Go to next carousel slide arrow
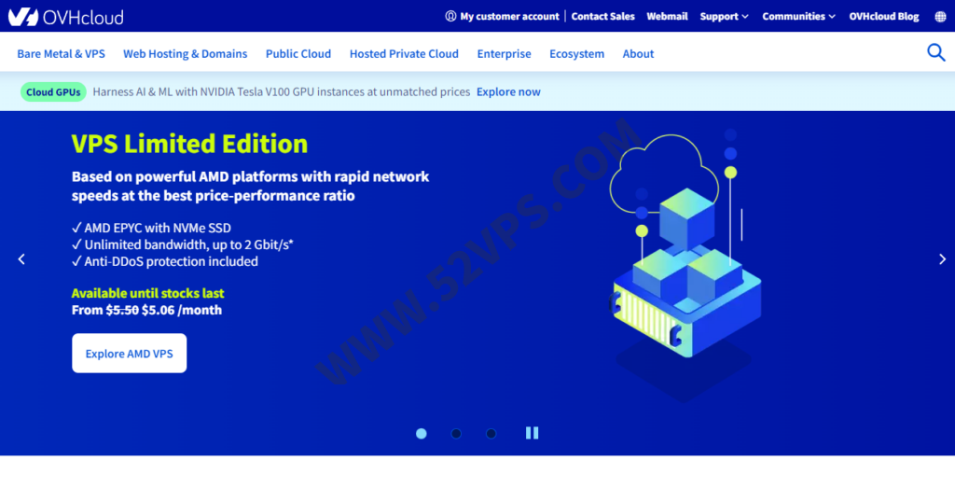The image size is (955, 502). tap(942, 259)
